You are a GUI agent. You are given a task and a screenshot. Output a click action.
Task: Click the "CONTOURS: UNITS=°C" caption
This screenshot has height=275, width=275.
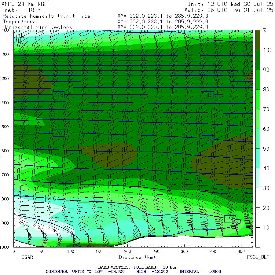point(68,272)
